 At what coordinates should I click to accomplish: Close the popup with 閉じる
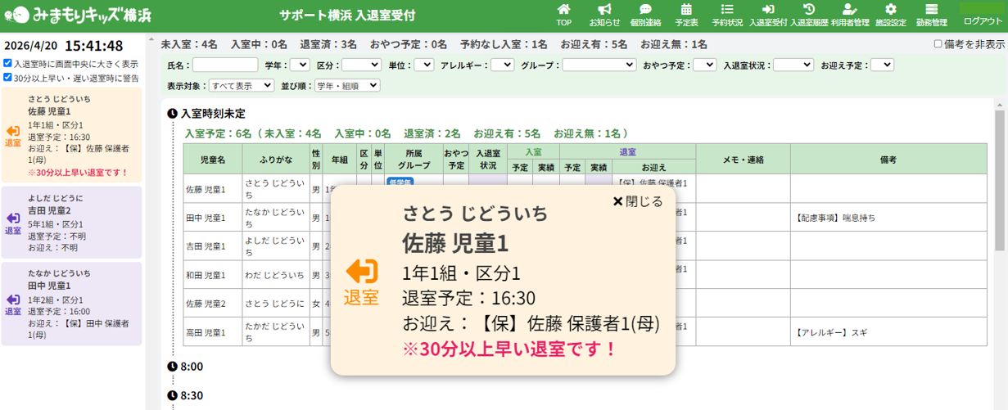click(638, 201)
